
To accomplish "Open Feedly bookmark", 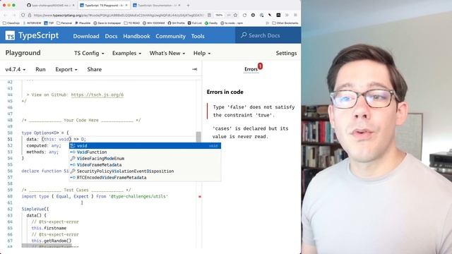I will pos(211,23).
